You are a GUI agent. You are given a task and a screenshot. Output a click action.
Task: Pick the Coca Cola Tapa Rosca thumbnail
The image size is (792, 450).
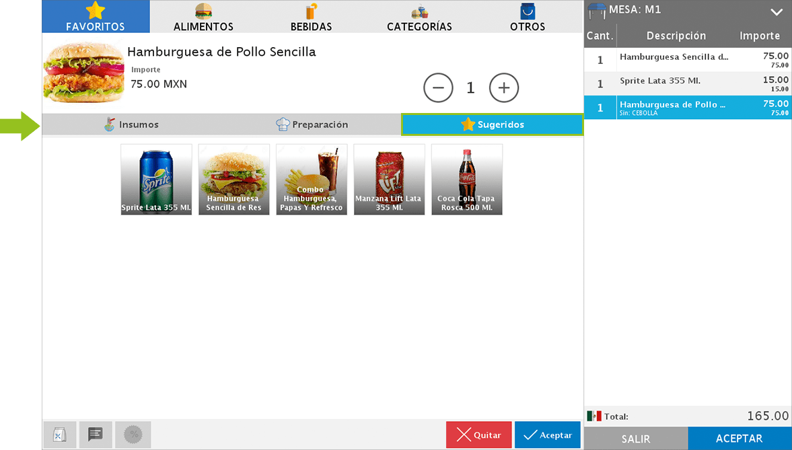click(x=466, y=179)
